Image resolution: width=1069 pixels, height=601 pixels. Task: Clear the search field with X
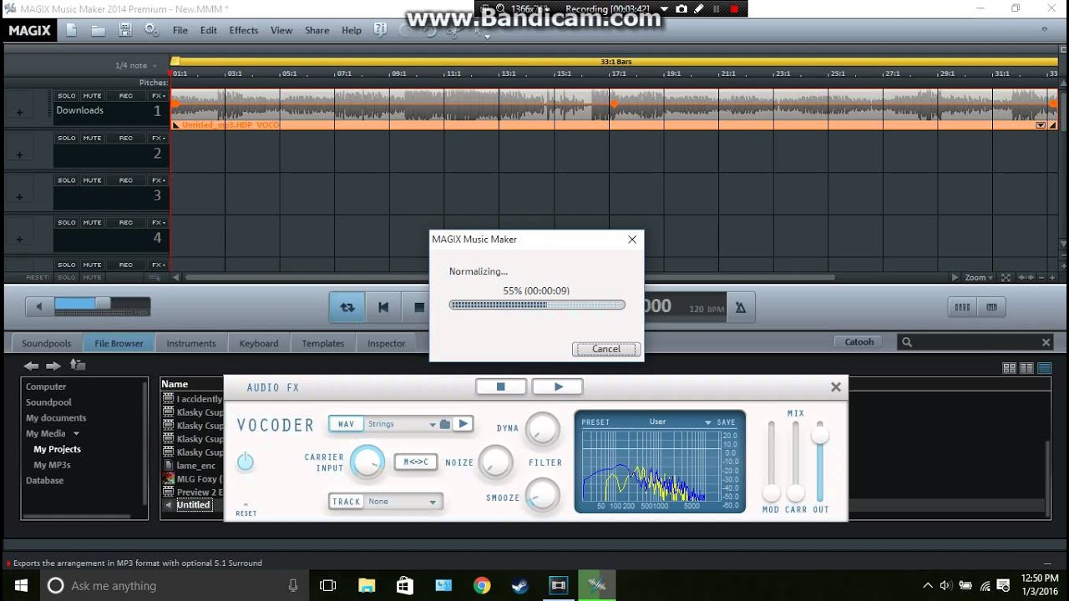tap(1046, 342)
